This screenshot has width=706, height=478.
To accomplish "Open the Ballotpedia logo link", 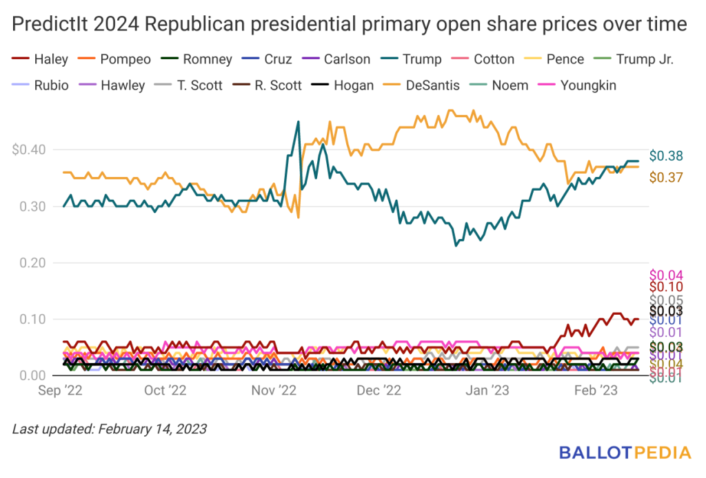I will [625, 453].
